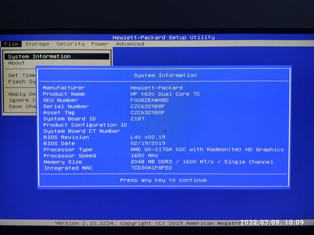Click 'Press any key to continue' prompt
This screenshot has width=314, height=235.
tap(164, 180)
